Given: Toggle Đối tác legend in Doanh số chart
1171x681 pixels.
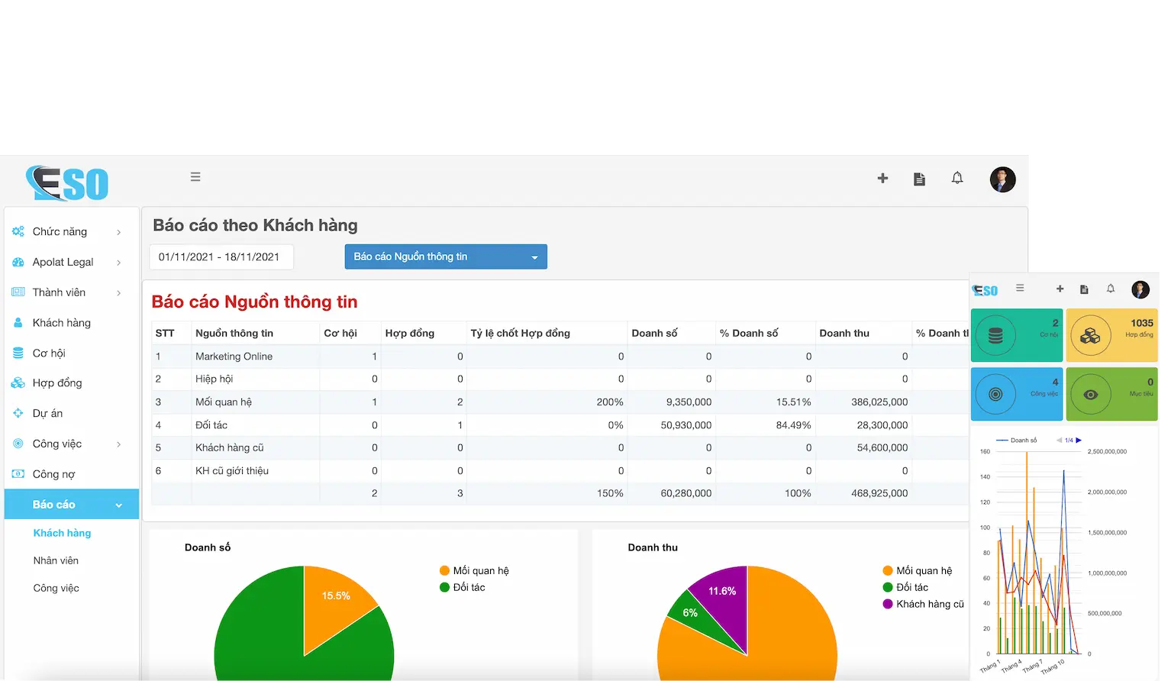Looking at the screenshot, I should (x=468, y=587).
